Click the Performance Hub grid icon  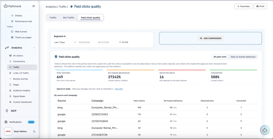pyautogui.click(x=12, y=21)
